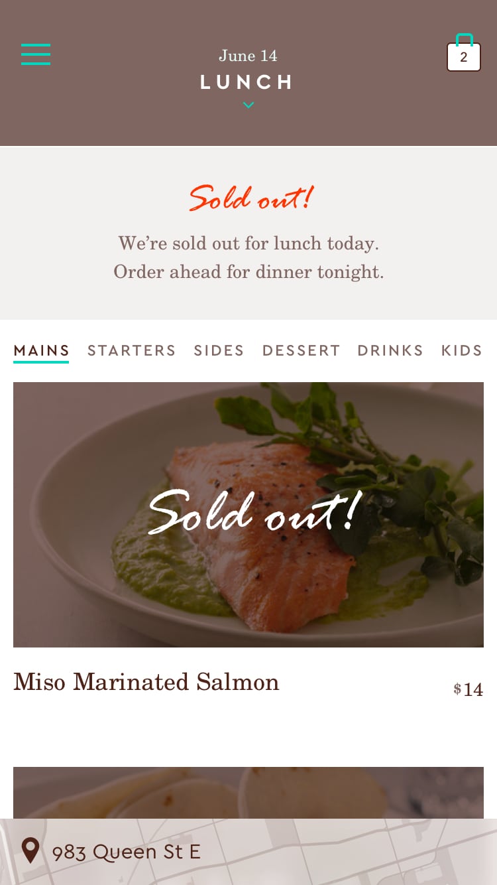Click the map area beside the address

point(371,852)
